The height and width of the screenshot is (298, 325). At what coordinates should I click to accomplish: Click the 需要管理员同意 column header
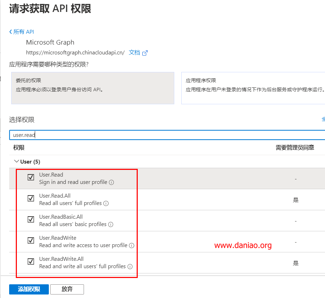[x=295, y=148]
